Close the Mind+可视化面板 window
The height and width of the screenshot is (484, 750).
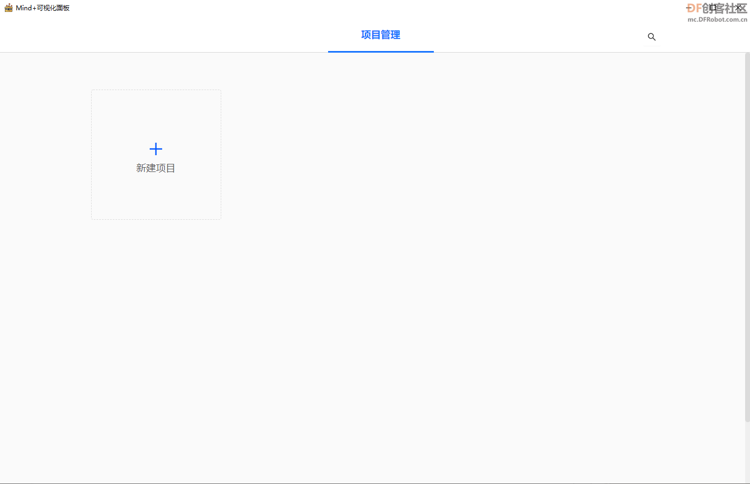tap(738, 8)
